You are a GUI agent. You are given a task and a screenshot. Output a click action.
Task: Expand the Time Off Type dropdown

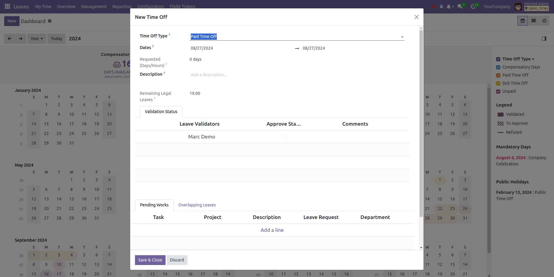402,37
